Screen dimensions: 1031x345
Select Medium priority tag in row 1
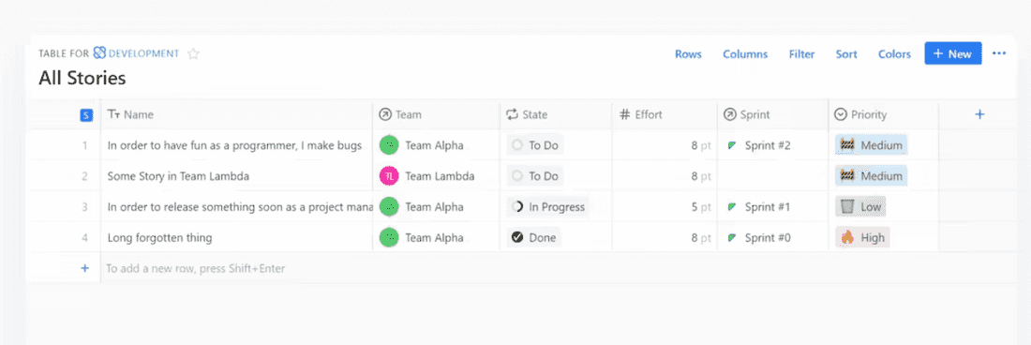(x=872, y=145)
